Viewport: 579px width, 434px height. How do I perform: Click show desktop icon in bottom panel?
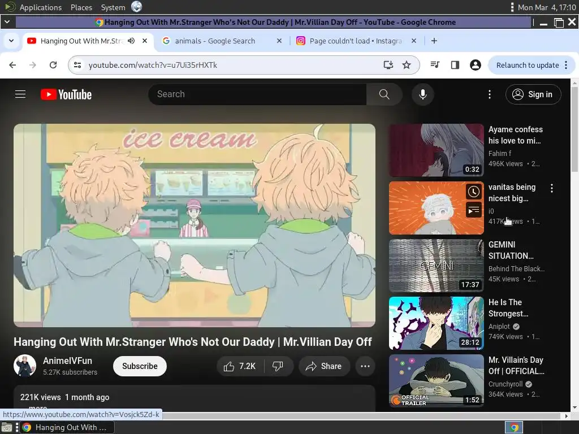pyautogui.click(x=7, y=428)
